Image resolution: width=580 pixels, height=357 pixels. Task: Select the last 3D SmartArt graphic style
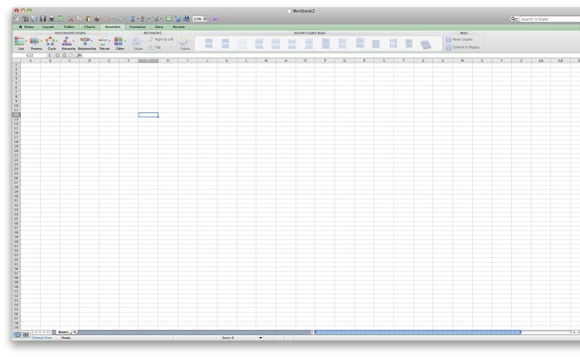(x=425, y=44)
